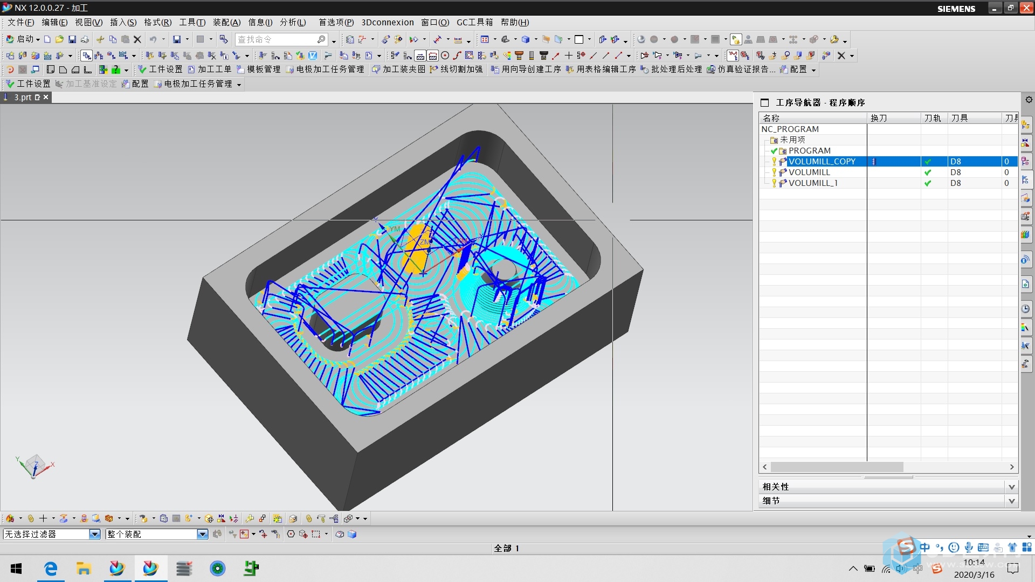Click the Create Tool icon
The height and width of the screenshot is (582, 1035).
23,56
